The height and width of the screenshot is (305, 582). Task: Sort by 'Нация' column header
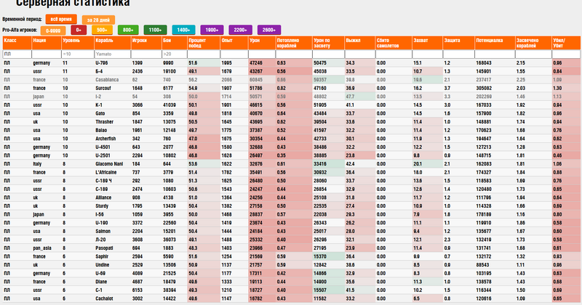(x=40, y=43)
